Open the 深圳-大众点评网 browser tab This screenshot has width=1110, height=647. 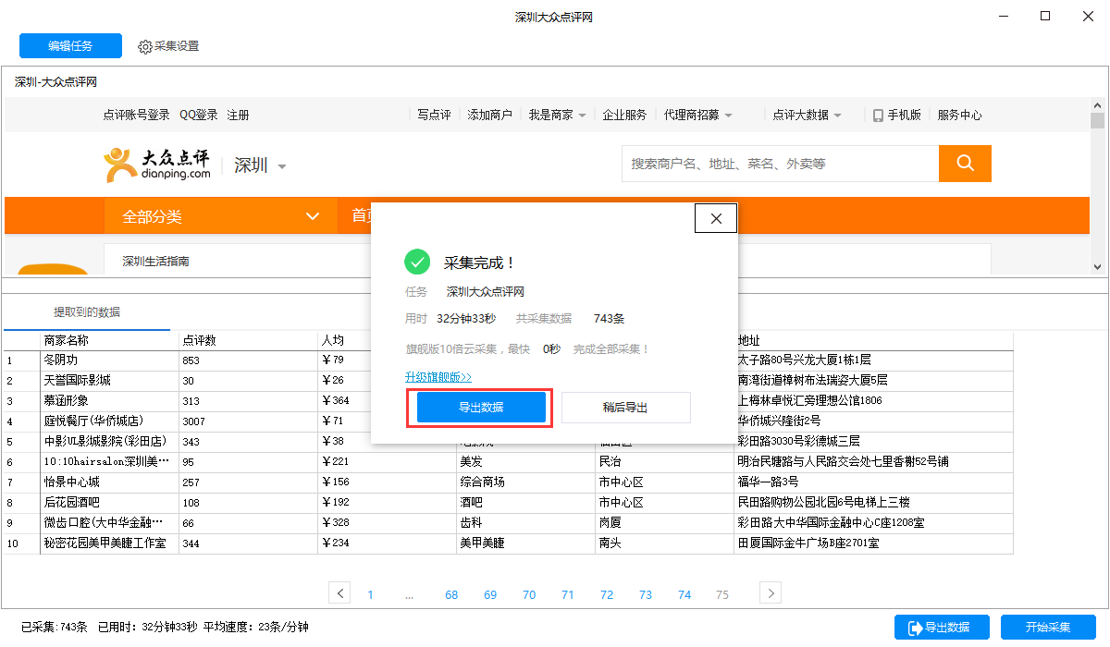click(x=55, y=82)
